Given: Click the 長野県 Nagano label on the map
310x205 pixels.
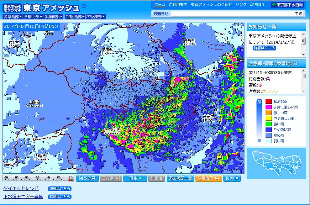Looking at the screenshot, I should pyautogui.click(x=14, y=44).
